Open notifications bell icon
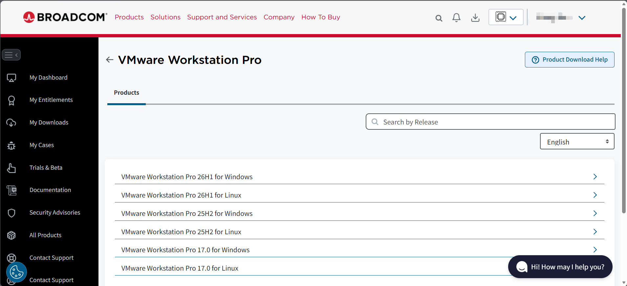This screenshot has width=627, height=286. 456,18
